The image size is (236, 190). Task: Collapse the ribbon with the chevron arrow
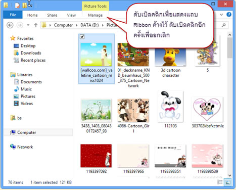tap(221, 15)
